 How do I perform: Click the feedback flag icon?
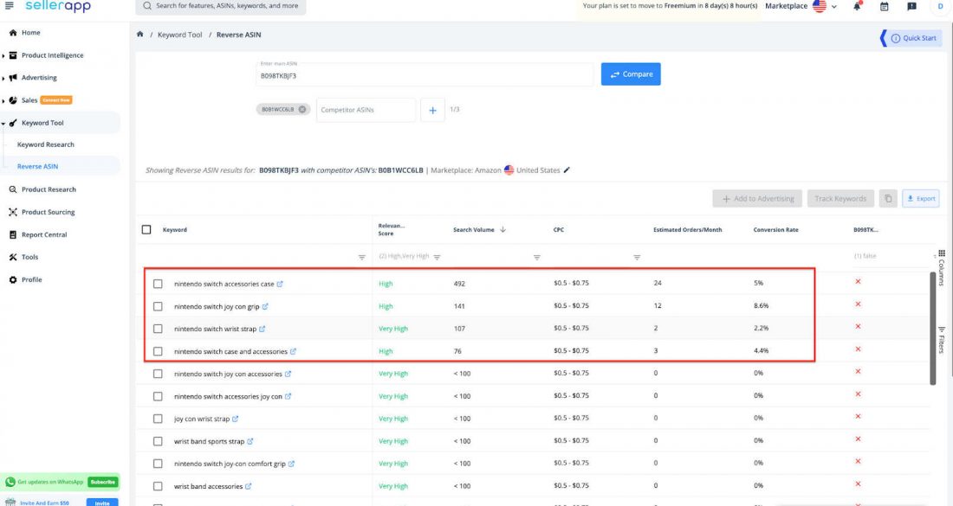point(911,6)
